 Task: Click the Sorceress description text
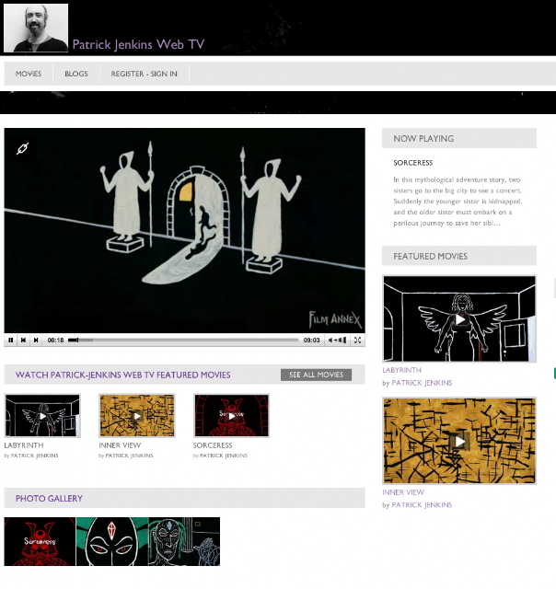click(x=458, y=202)
